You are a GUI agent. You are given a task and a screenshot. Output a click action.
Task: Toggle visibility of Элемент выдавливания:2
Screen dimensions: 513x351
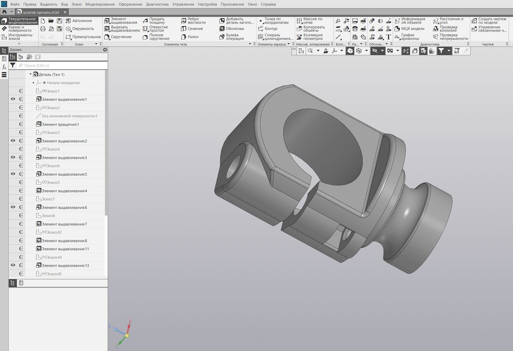(x=13, y=140)
